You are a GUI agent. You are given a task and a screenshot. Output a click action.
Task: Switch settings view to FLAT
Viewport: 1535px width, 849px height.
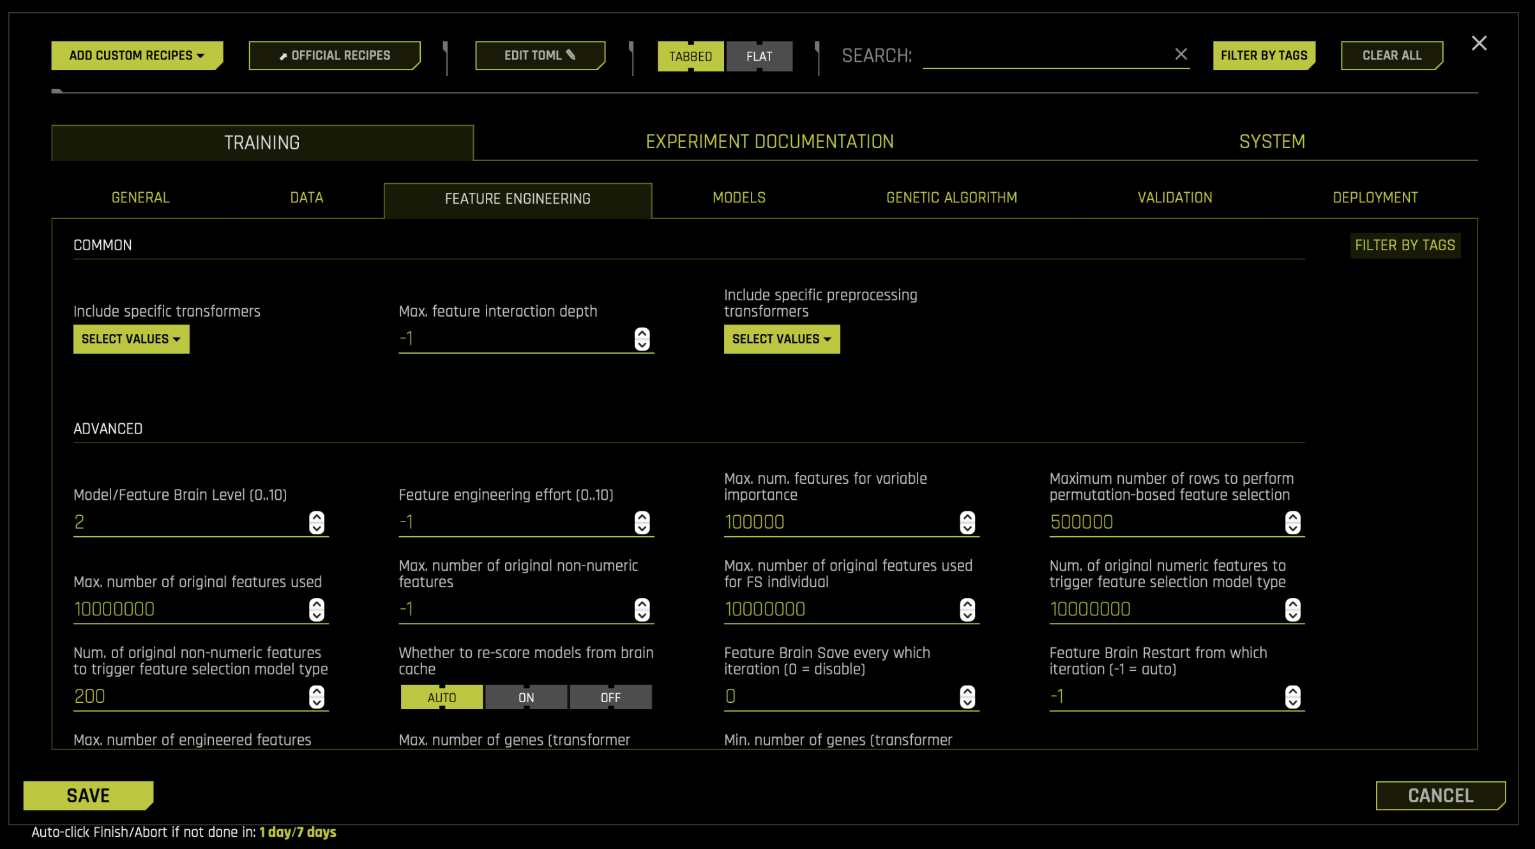(759, 56)
